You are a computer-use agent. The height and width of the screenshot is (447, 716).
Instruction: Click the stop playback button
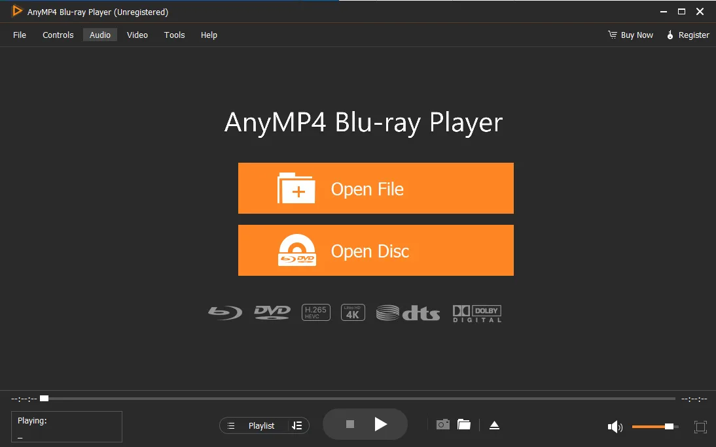coord(350,424)
